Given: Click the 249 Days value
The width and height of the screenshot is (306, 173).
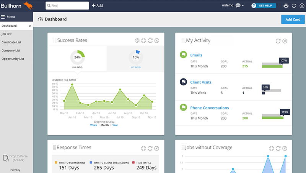Looking at the screenshot, I should coord(146,168).
